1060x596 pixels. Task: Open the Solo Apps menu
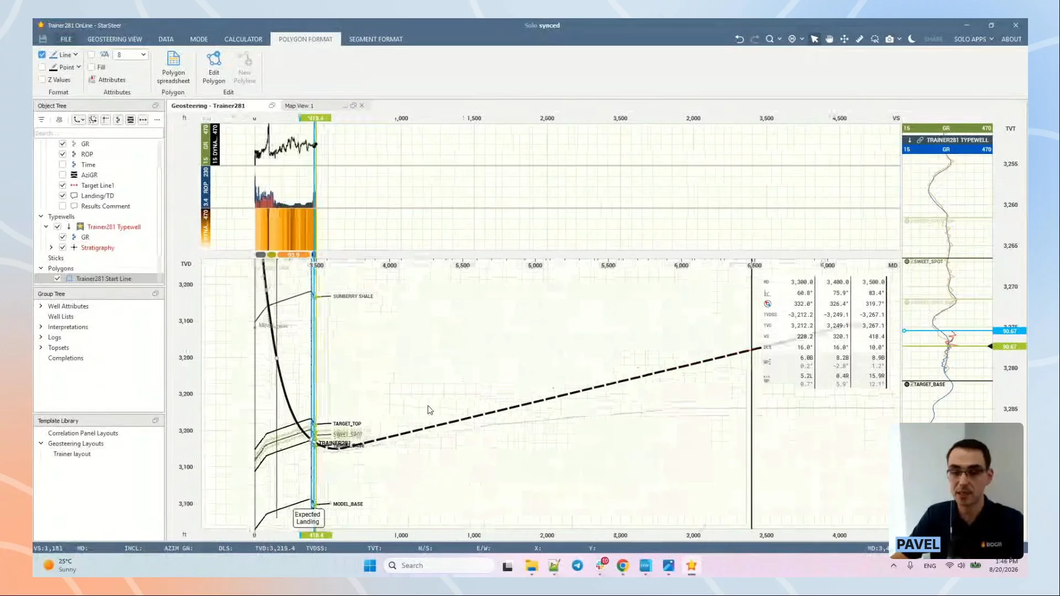tap(973, 39)
